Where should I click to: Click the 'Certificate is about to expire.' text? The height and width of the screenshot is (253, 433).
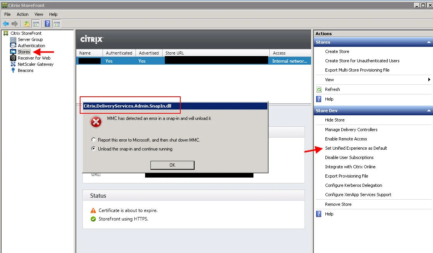click(128, 210)
